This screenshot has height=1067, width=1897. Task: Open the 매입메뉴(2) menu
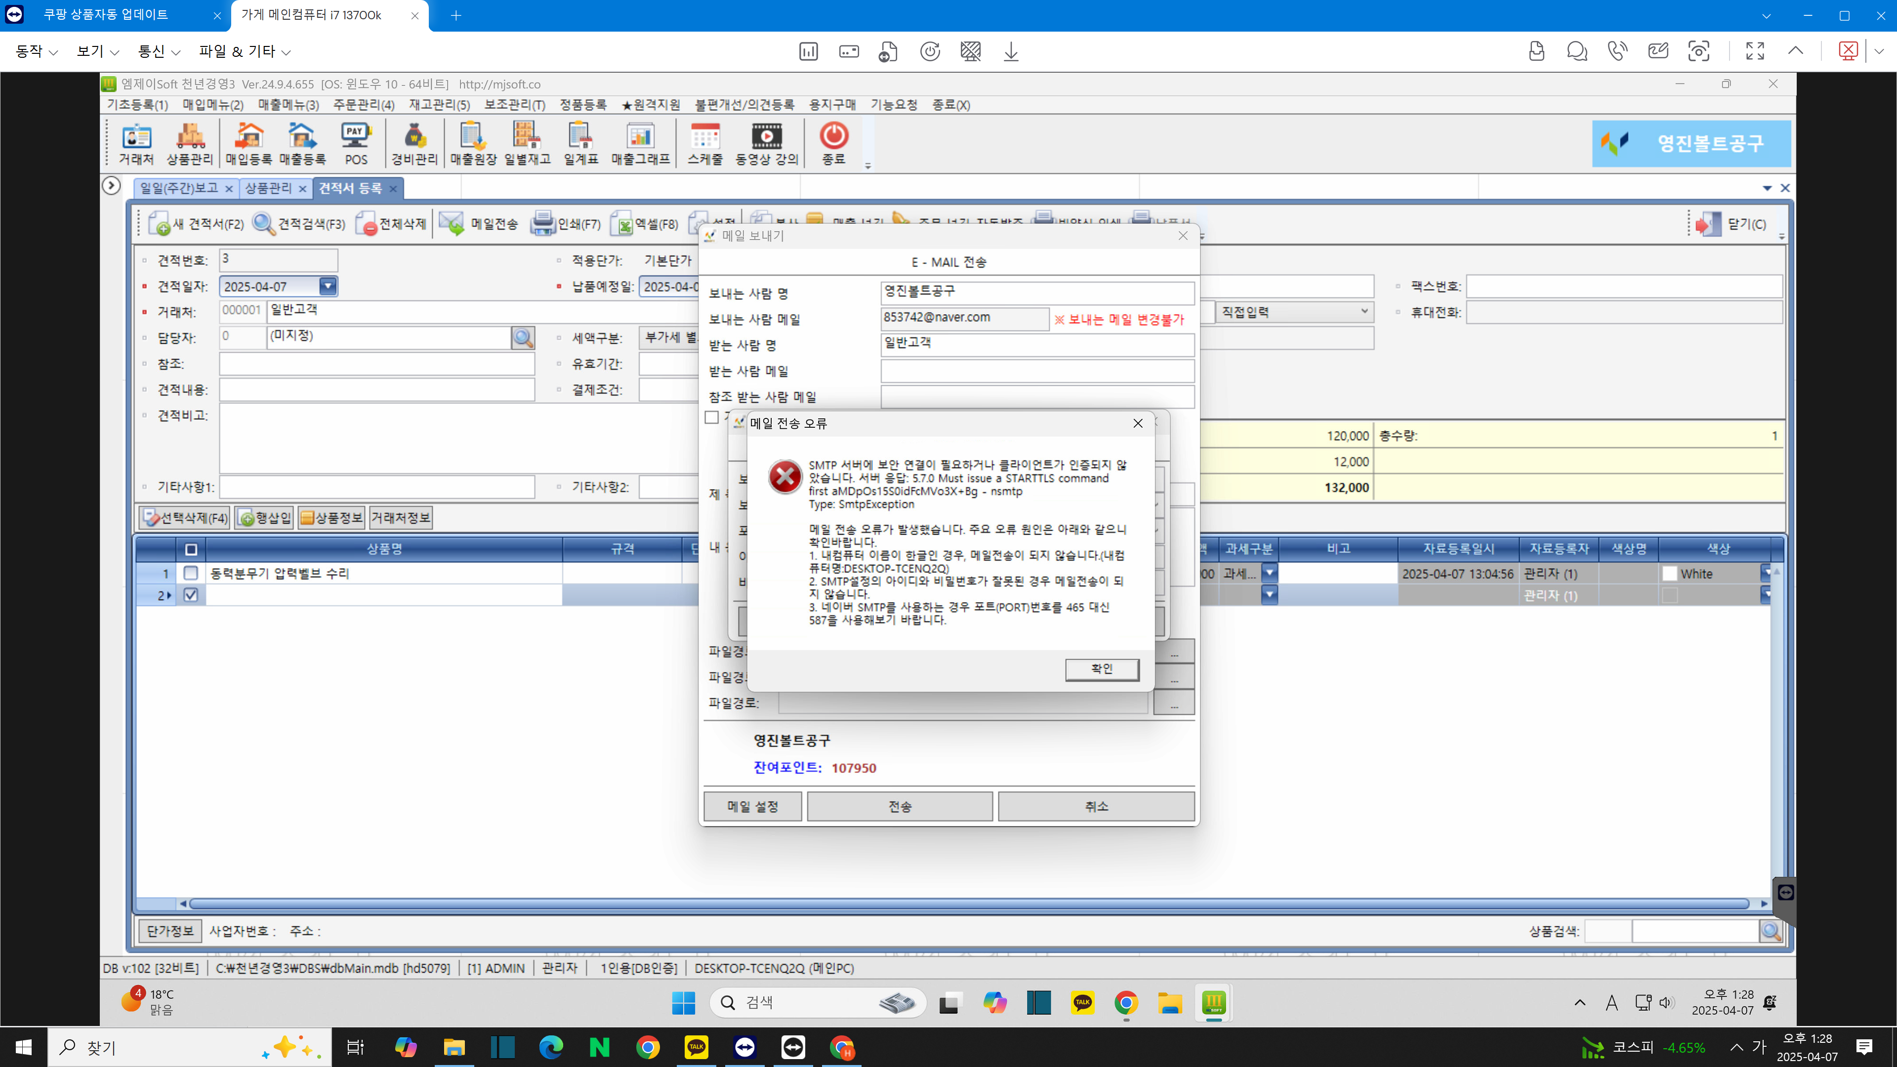coord(213,105)
